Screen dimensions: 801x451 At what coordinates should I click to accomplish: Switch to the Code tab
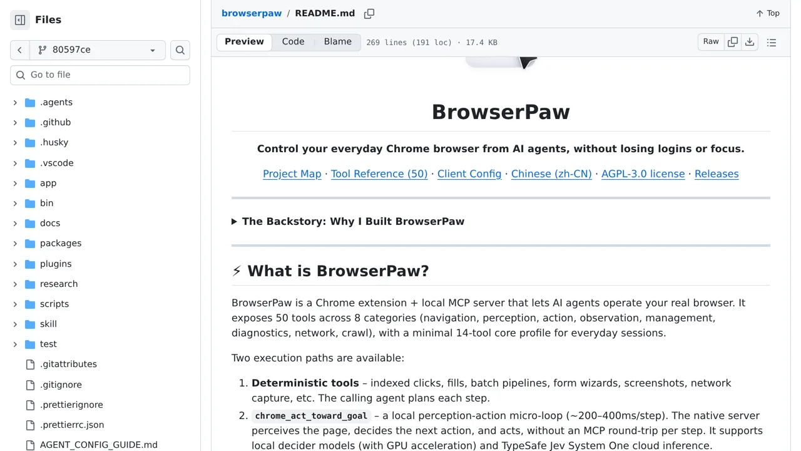coord(293,42)
